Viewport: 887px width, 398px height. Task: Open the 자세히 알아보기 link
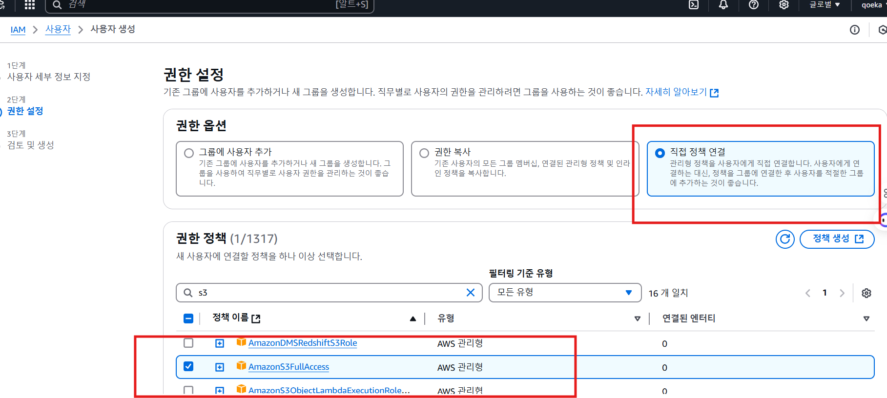pyautogui.click(x=681, y=92)
